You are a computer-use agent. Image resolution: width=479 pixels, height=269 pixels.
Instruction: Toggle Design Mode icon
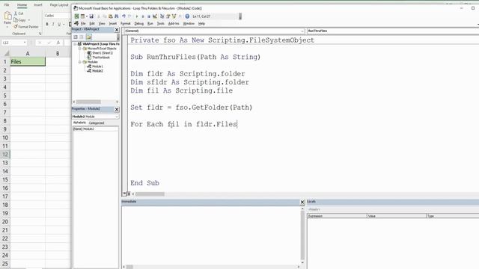[x=155, y=16]
